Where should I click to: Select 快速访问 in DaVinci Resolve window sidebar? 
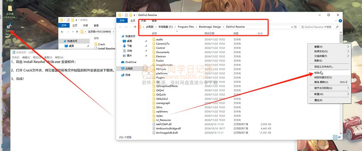coord(130,36)
